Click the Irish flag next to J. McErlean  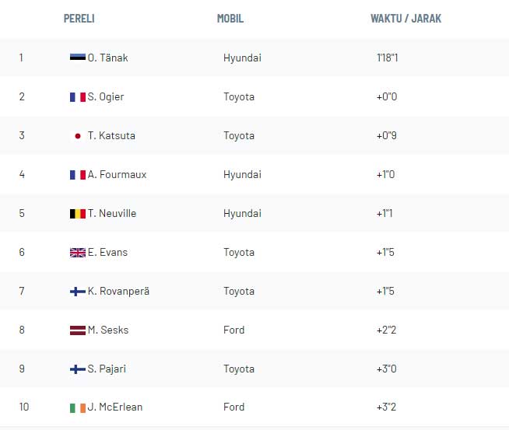tap(78, 407)
